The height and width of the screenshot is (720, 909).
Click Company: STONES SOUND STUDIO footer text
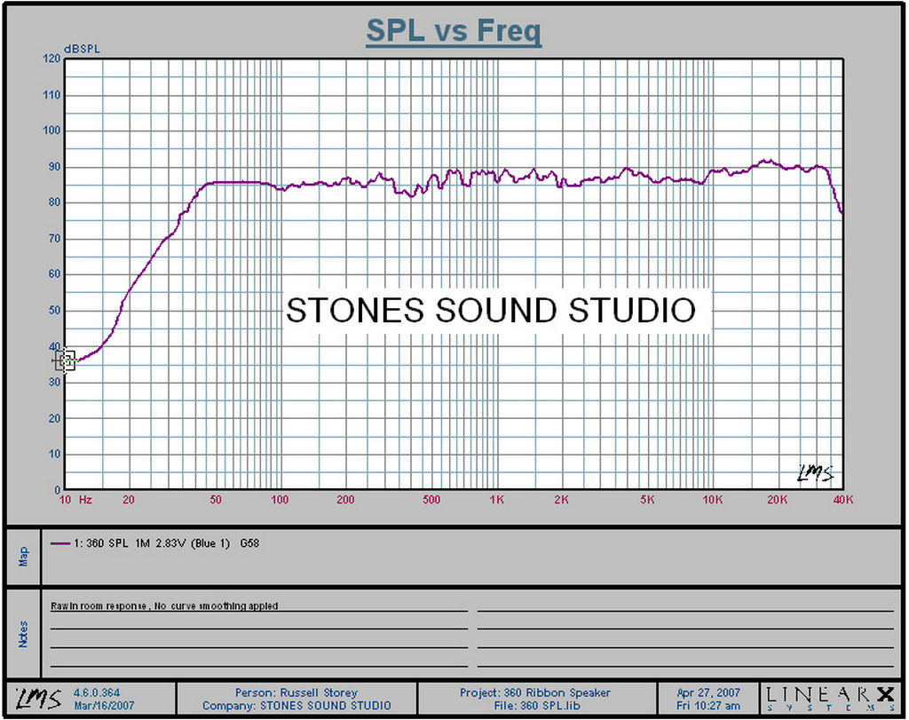click(296, 706)
